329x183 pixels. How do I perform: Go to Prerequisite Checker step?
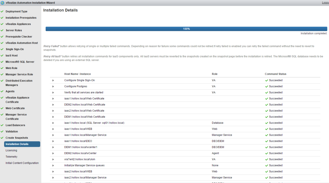(19, 37)
